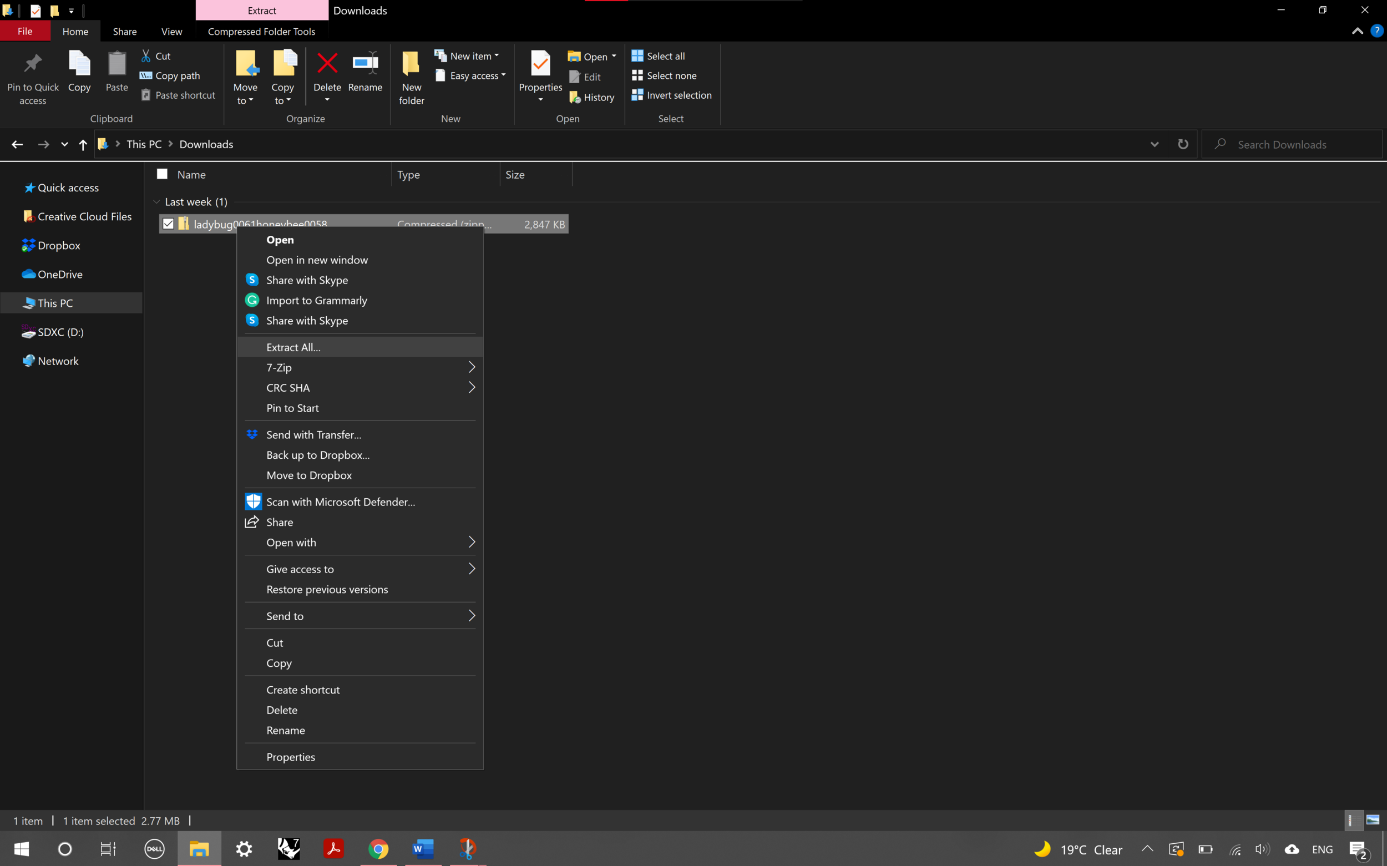Click the red Delete ribbon icon
The width and height of the screenshot is (1387, 866).
point(327,64)
